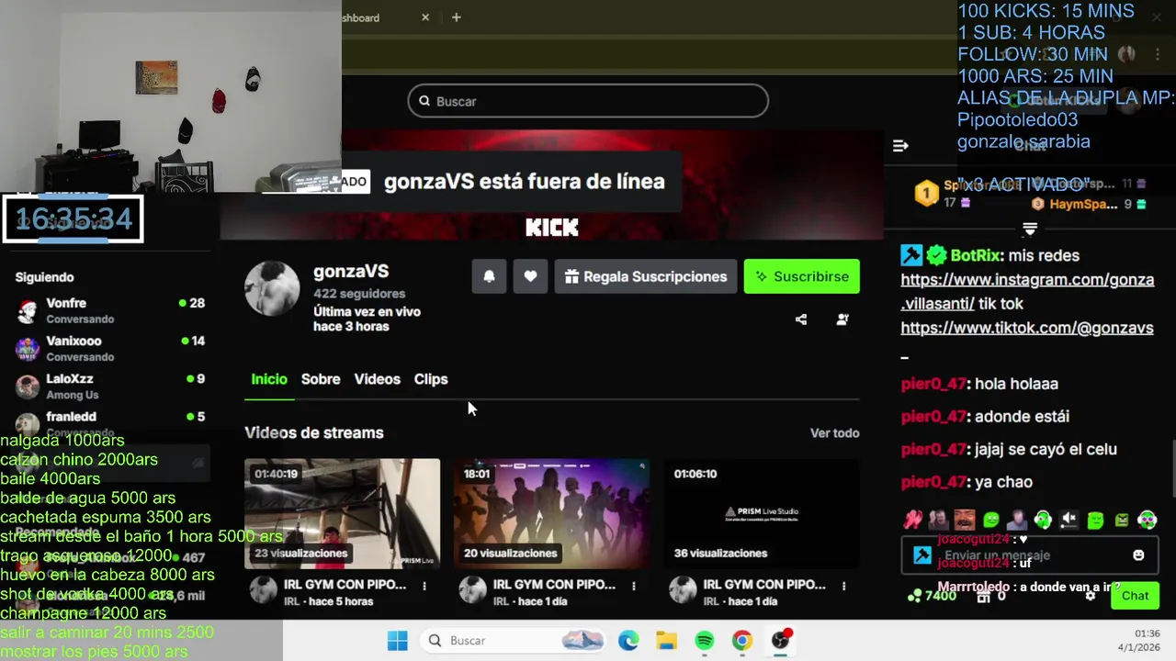The width and height of the screenshot is (1176, 661).
Task: Click BotRix username in chat
Action: point(976,255)
